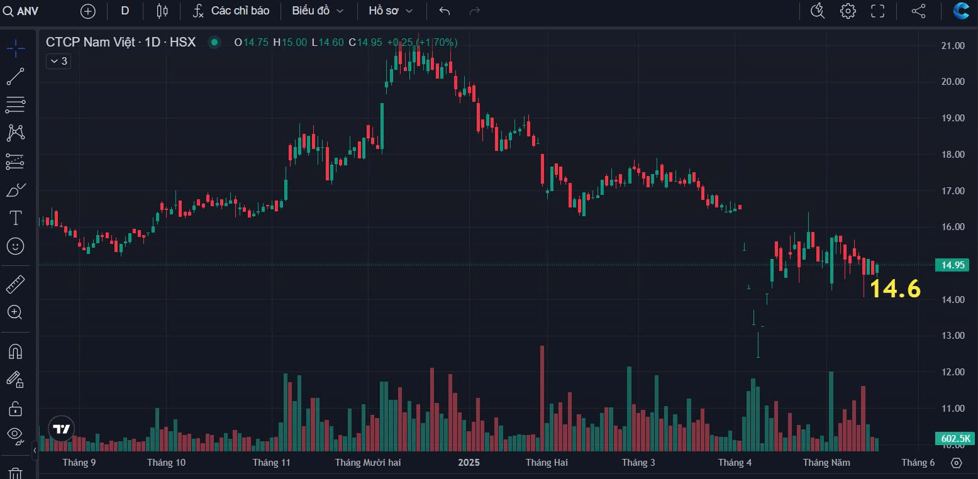Open the Hồ sơ dropdown

[x=391, y=11]
